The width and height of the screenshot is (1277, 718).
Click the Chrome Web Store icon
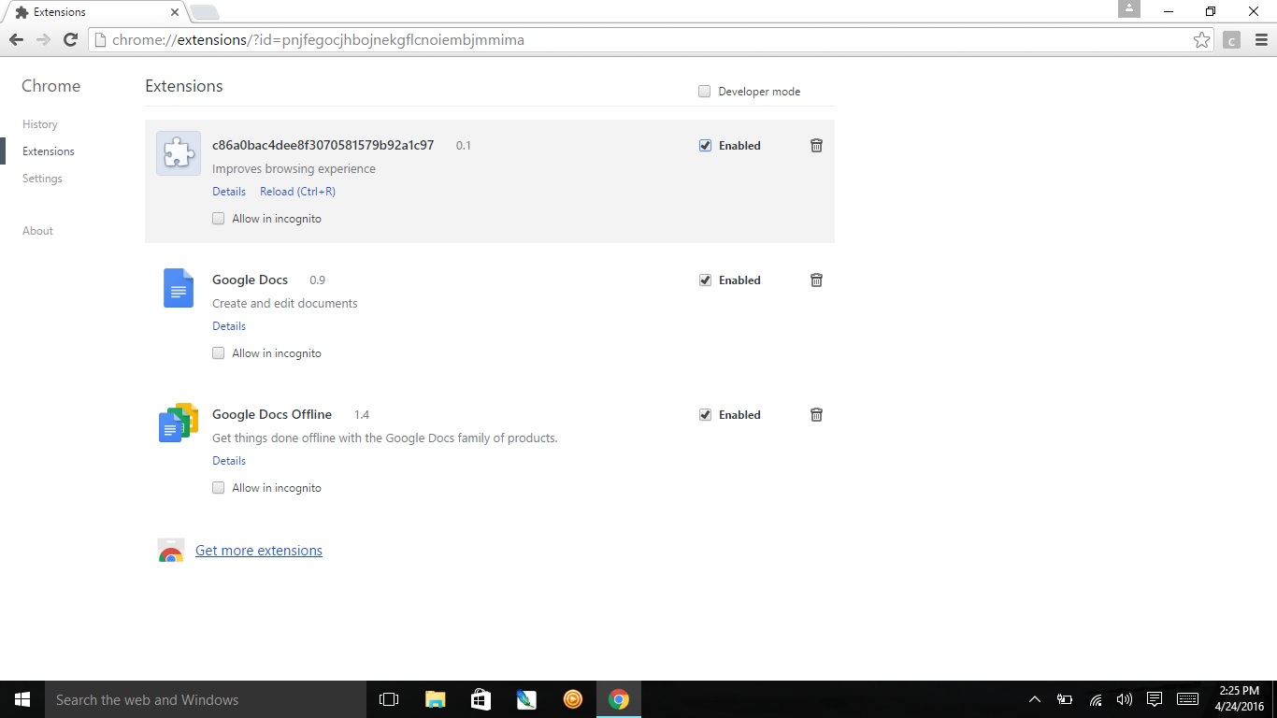170,551
